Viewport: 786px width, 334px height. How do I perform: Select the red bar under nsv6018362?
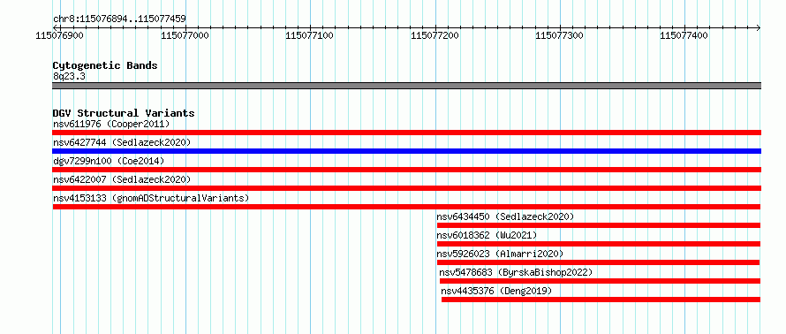pyautogui.click(x=599, y=244)
